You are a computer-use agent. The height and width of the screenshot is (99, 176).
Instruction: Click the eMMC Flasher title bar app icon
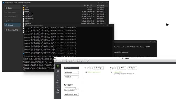(4, 2)
